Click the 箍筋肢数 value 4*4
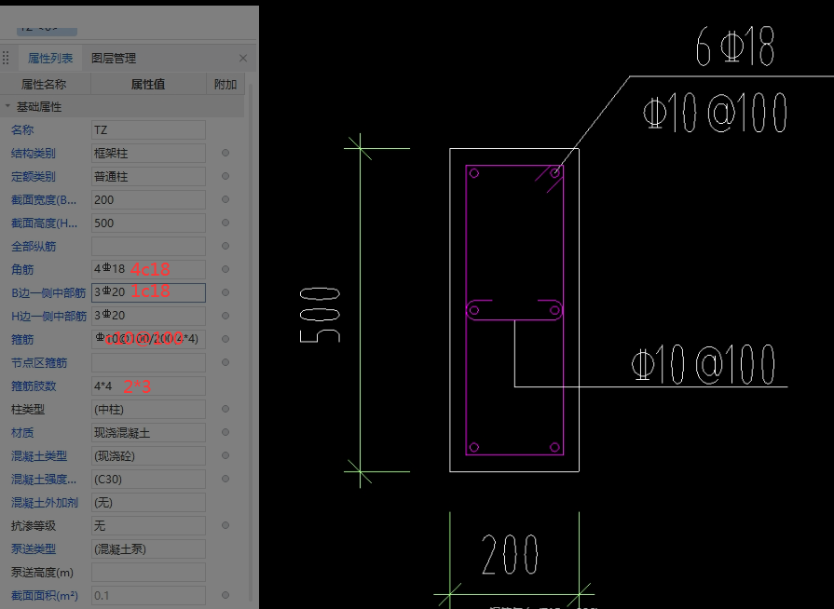The width and height of the screenshot is (834, 609). pos(148,386)
